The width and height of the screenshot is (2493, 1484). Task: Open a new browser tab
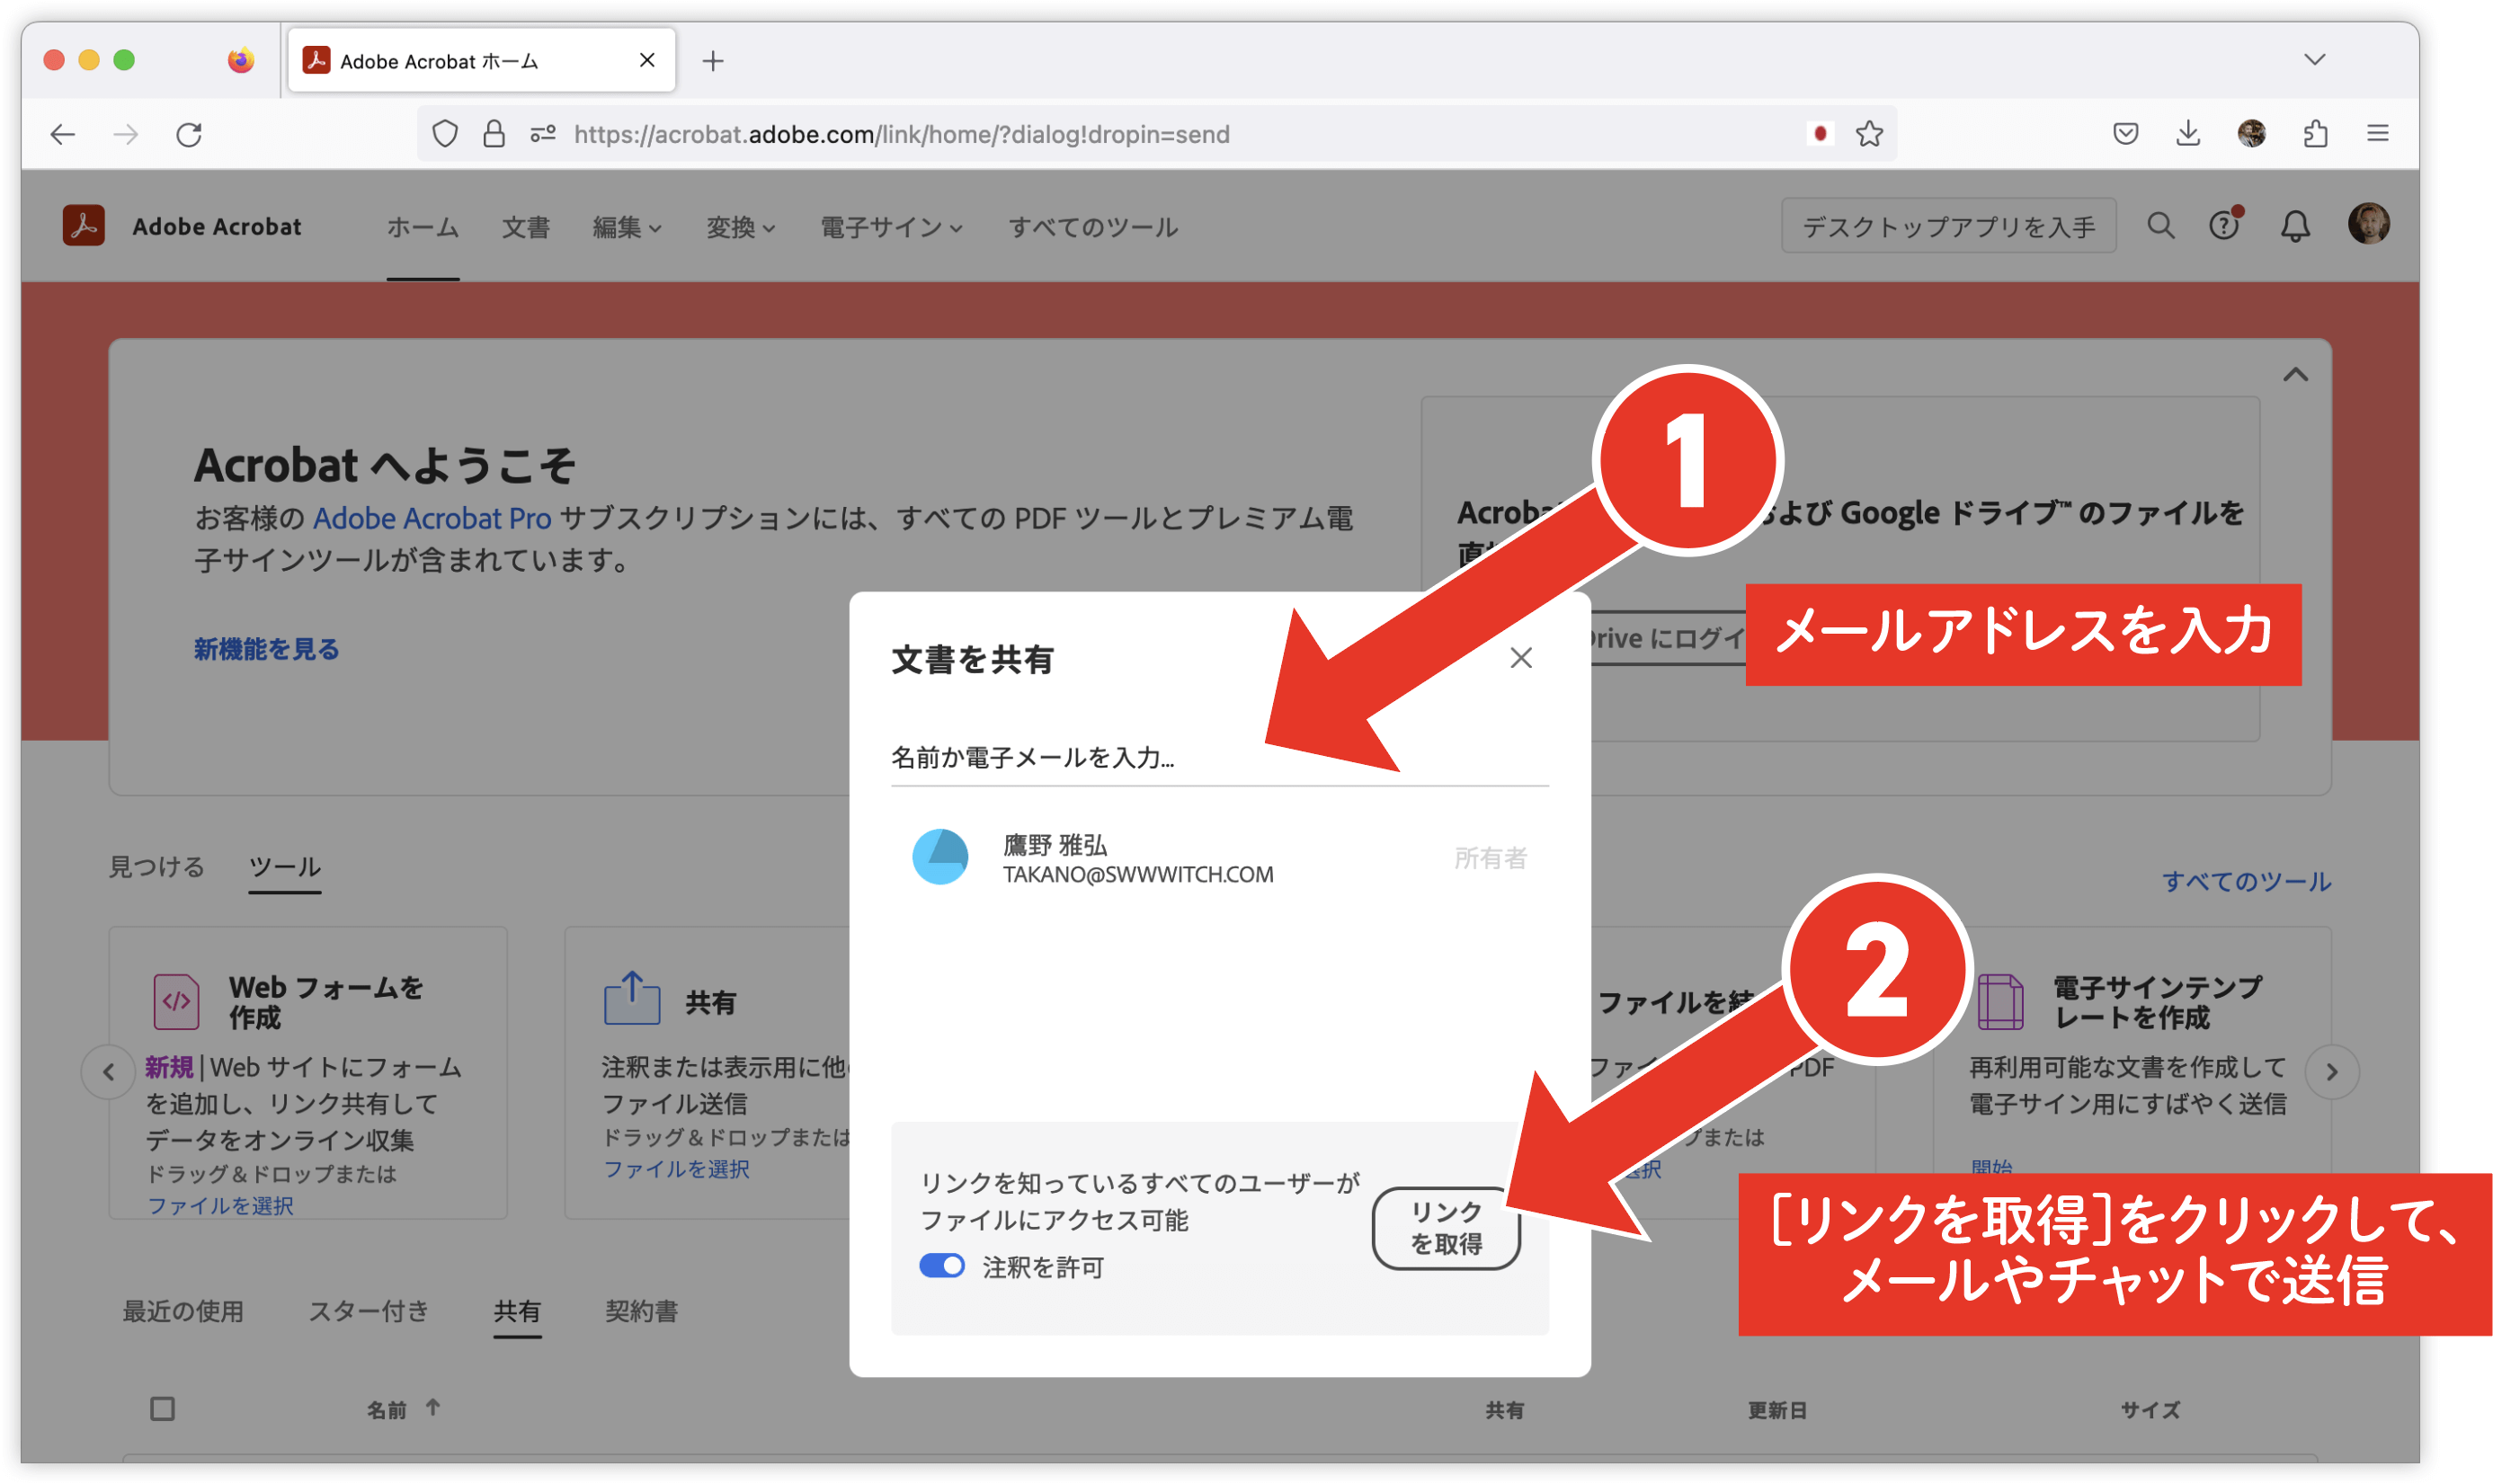click(x=713, y=61)
